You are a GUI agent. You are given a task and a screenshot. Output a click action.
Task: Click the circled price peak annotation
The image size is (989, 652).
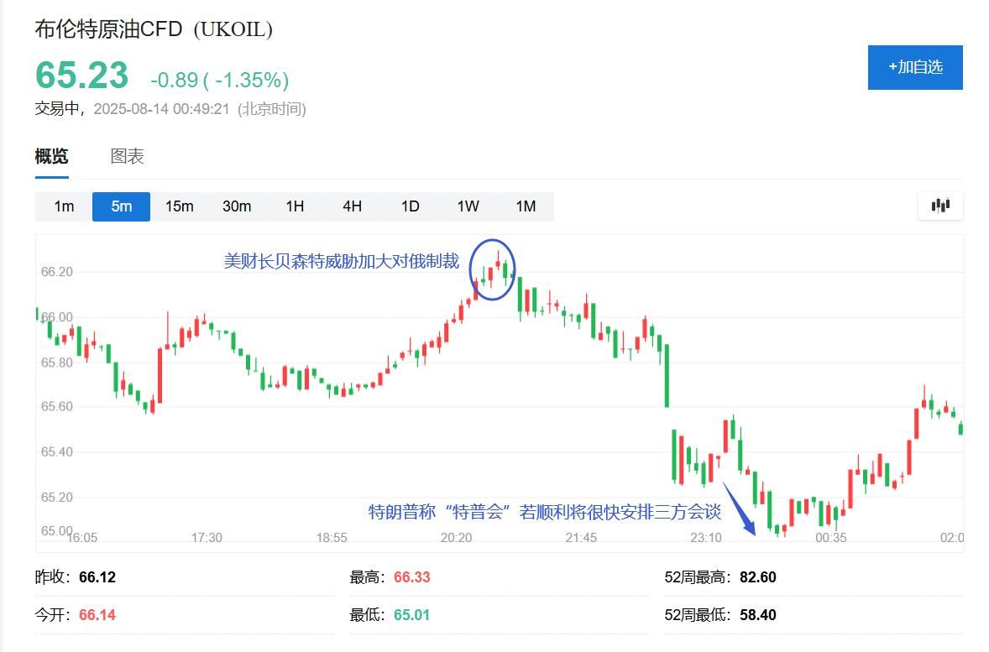[494, 269]
